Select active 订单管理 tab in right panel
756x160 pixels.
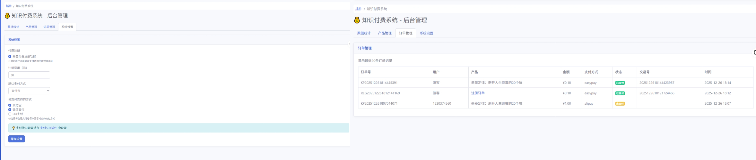coord(406,33)
